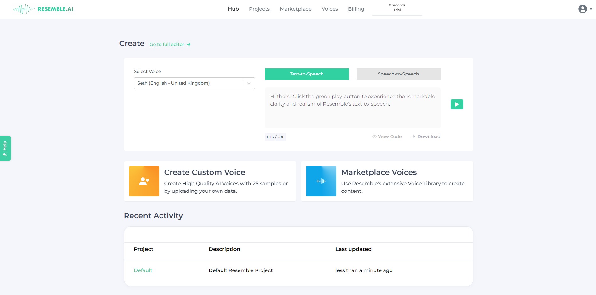Click the Help side tab
Screen dimensions: 596x295
click(5, 148)
